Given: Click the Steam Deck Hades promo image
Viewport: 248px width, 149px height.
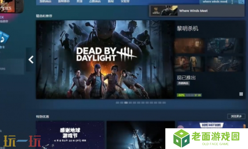Looking at the screenshot, I should [x=12, y=6].
